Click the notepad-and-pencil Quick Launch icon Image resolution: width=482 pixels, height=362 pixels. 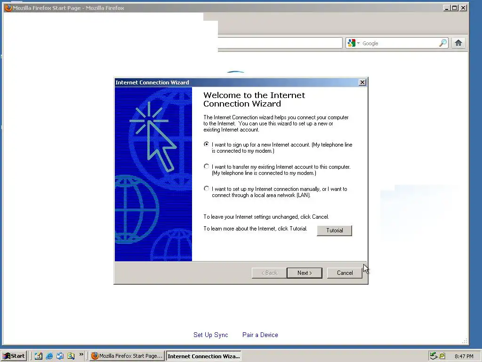click(x=39, y=356)
